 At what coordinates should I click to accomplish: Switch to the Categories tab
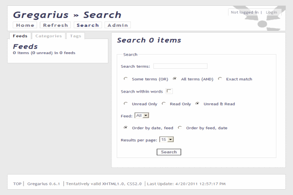(x=49, y=36)
